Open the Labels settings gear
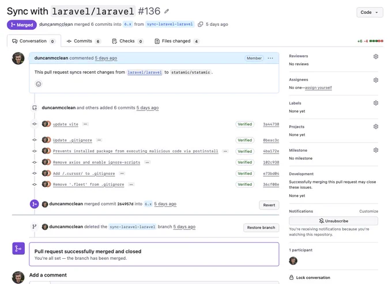The width and height of the screenshot is (392, 284). click(x=376, y=103)
